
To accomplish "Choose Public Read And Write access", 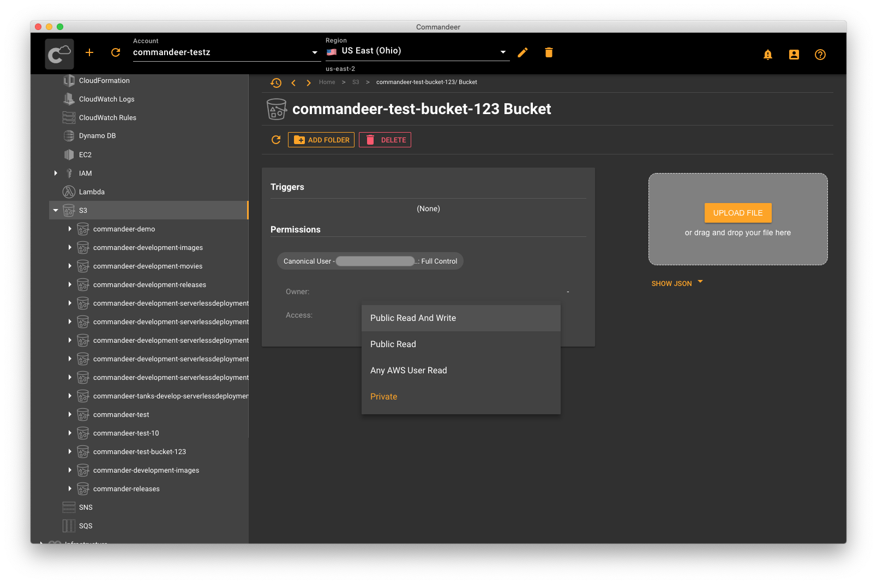I will [x=461, y=318].
